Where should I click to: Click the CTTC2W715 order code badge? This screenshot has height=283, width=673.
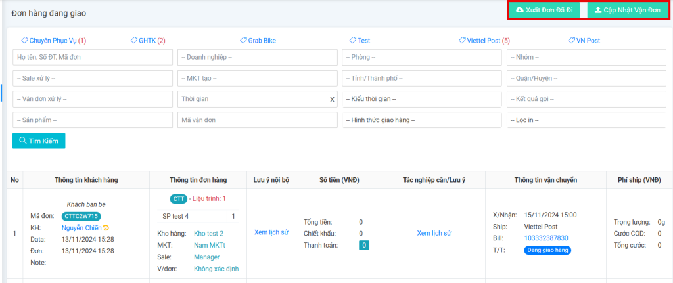pyautogui.click(x=81, y=215)
